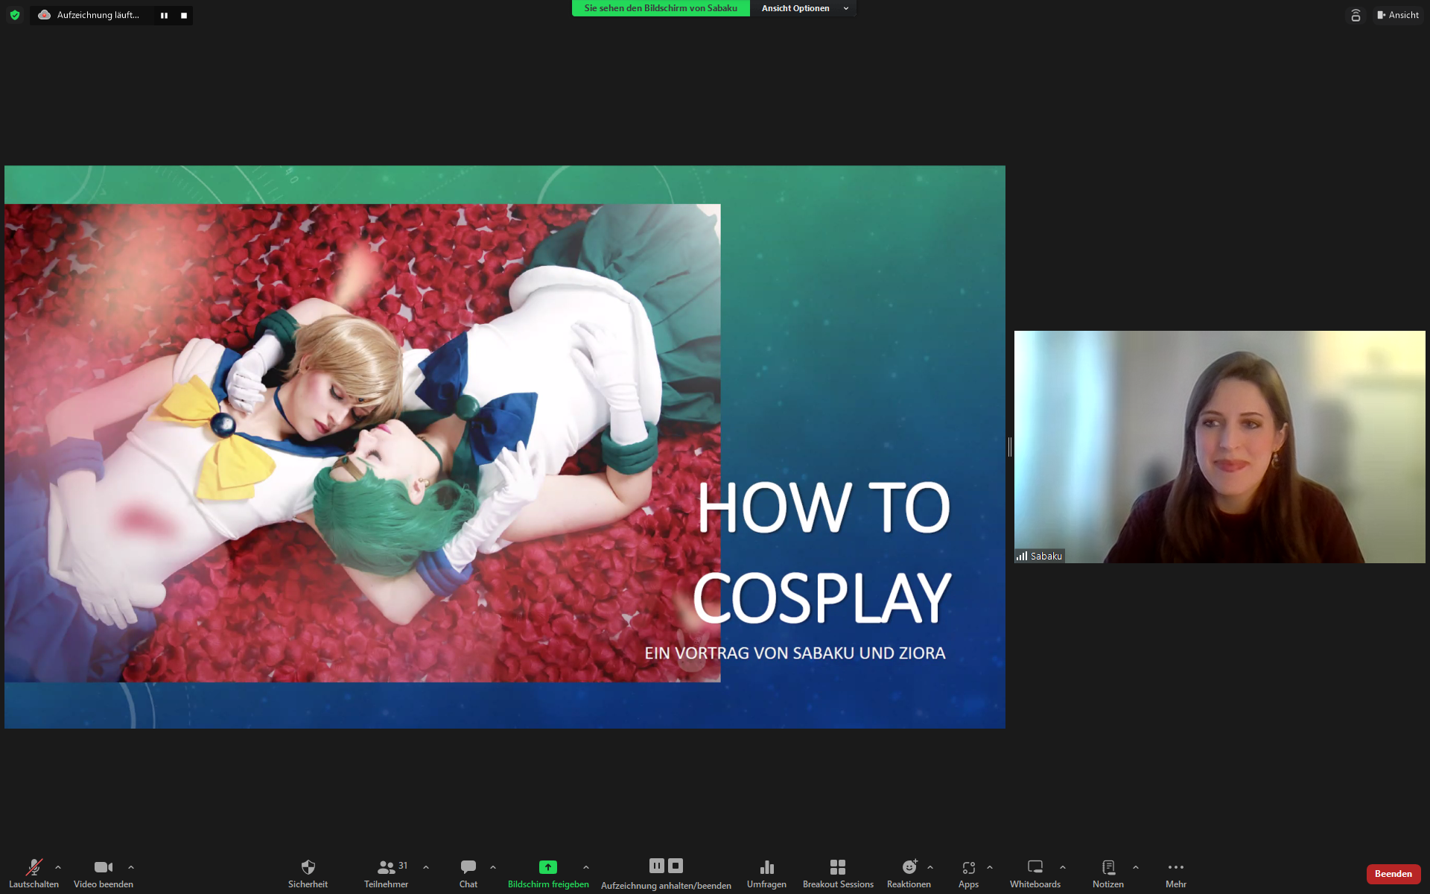Image resolution: width=1430 pixels, height=894 pixels.
Task: Click the participant count 31
Action: pyautogui.click(x=403, y=866)
